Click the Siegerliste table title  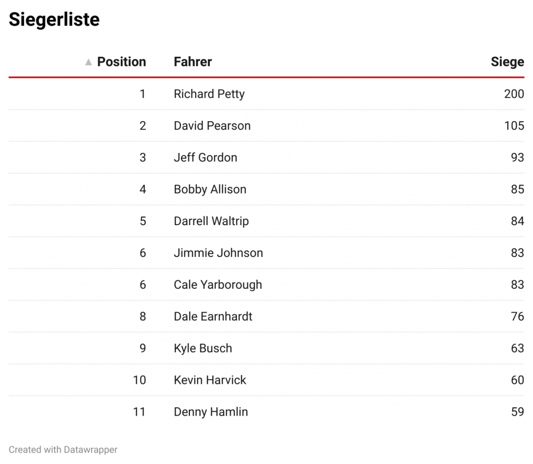tap(54, 20)
